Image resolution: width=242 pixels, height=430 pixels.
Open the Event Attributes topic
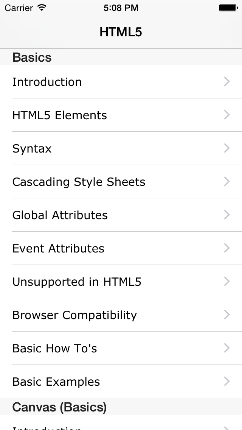[x=58, y=248]
